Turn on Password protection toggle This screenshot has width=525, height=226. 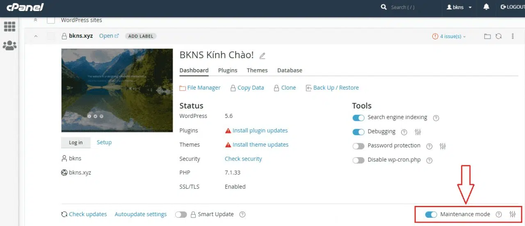(358, 146)
